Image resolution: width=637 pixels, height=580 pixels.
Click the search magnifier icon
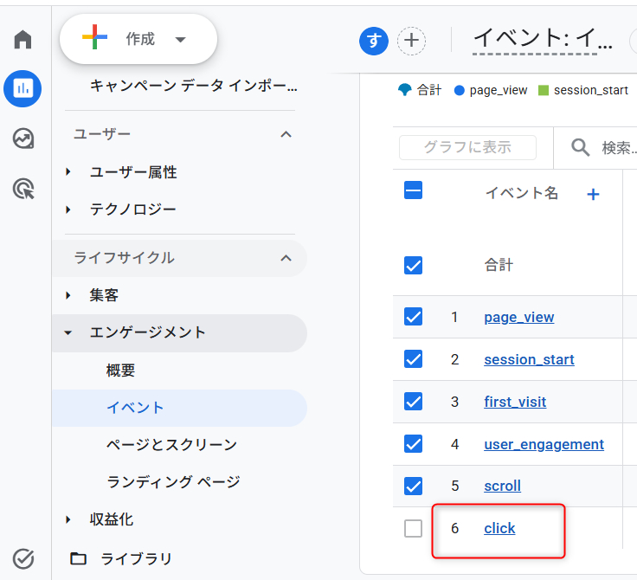(580, 147)
